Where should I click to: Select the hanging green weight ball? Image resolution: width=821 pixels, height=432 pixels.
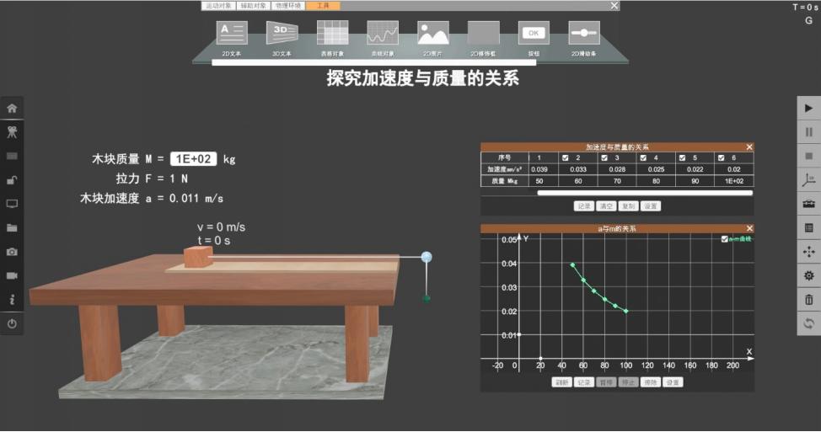point(427,299)
